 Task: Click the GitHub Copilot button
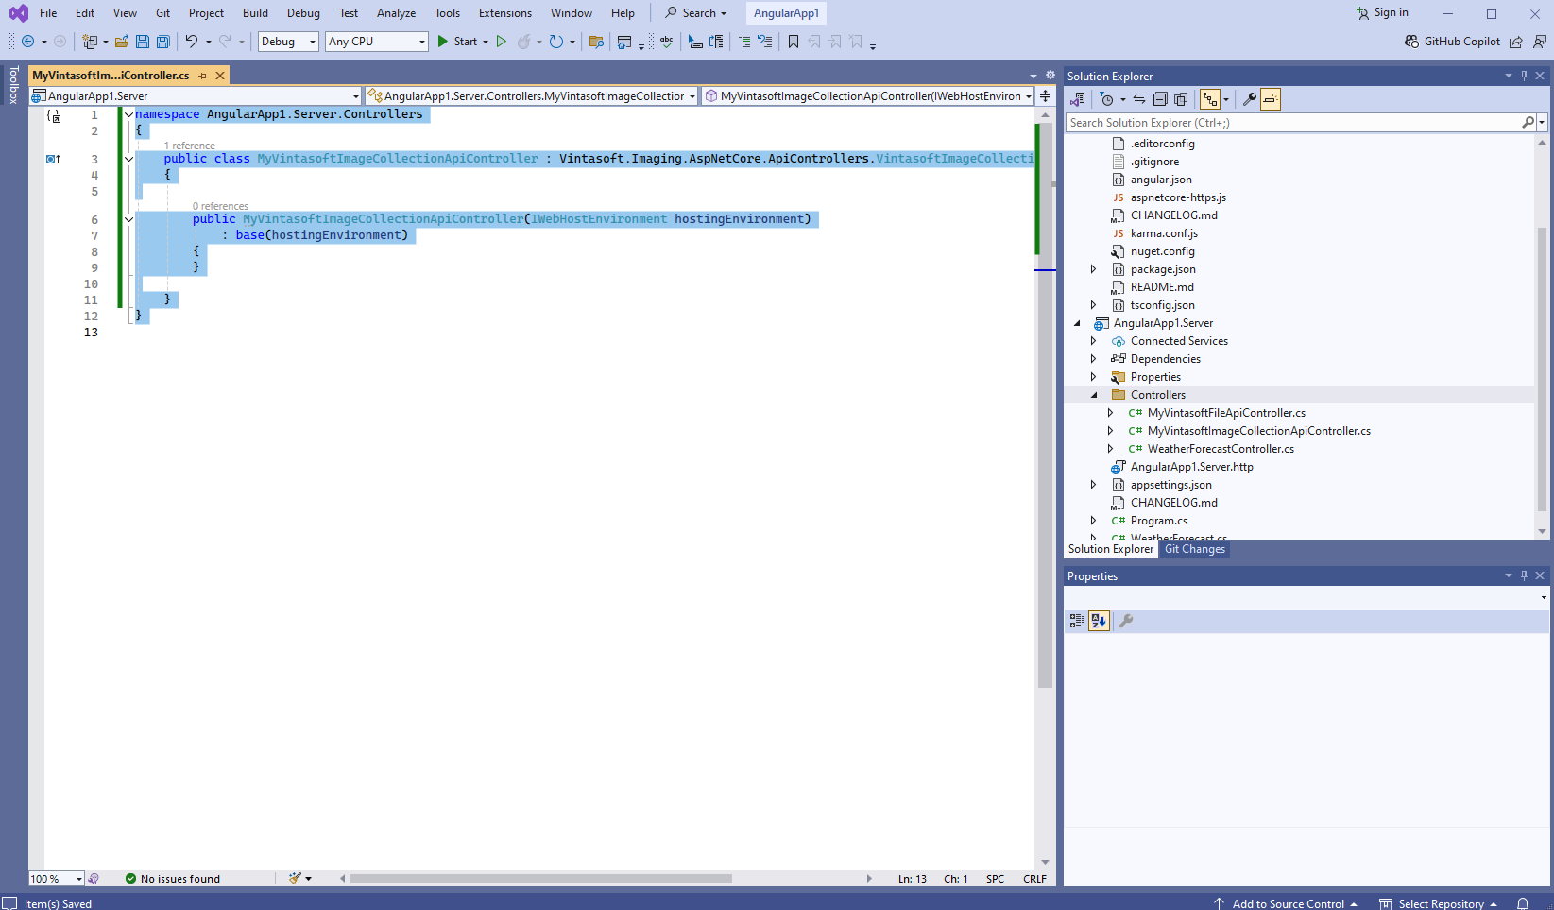(1452, 42)
